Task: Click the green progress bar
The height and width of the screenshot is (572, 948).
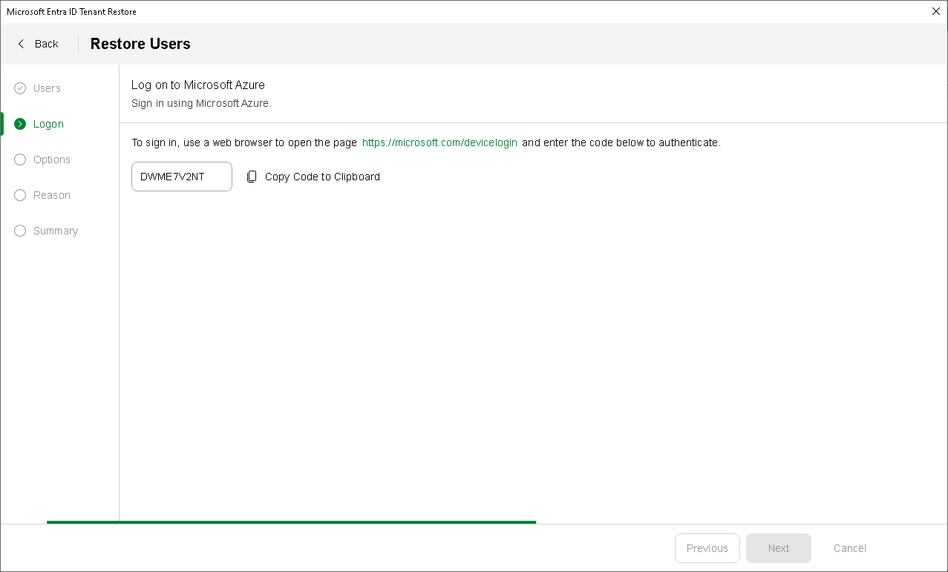Action: pos(291,522)
